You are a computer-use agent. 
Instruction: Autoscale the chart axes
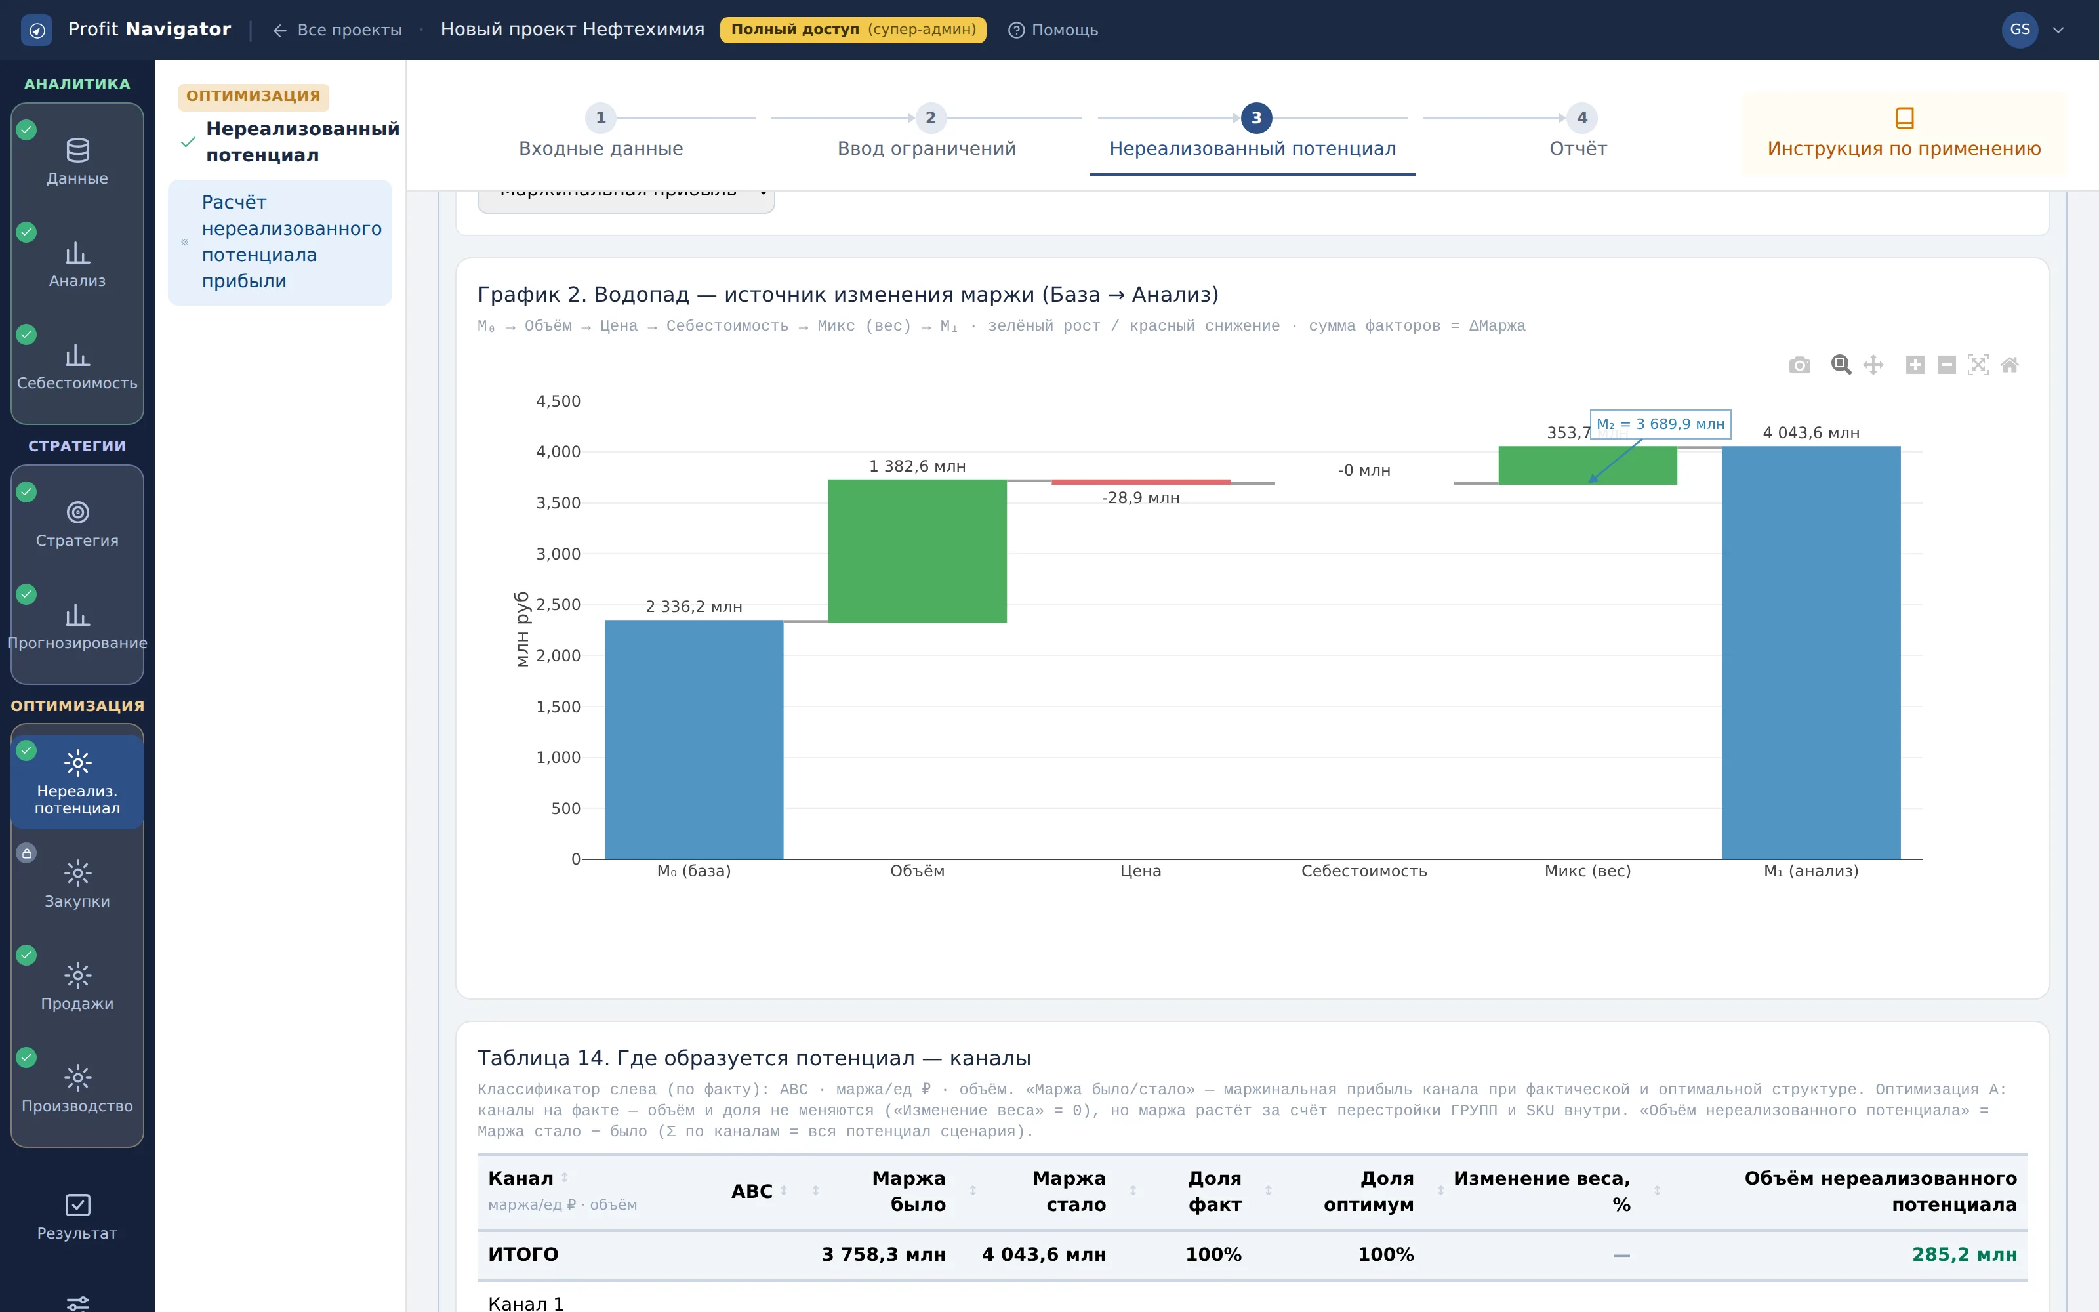tap(1978, 365)
